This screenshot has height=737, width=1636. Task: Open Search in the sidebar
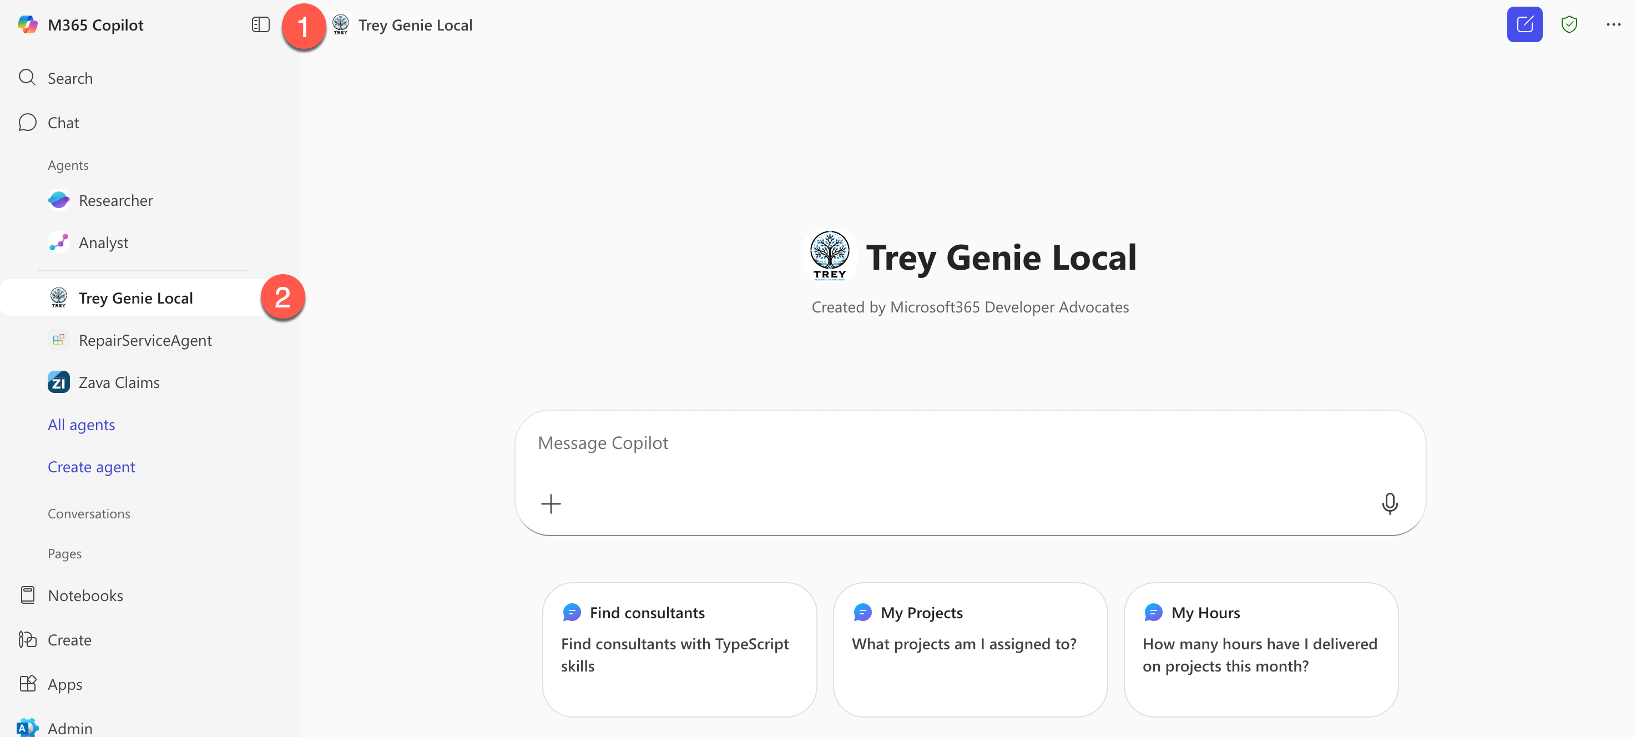70,78
